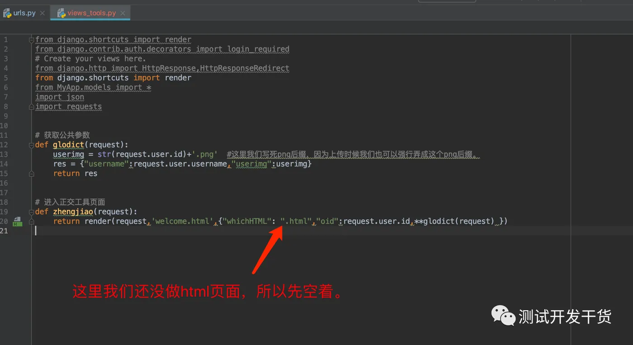Click line number 21 in the gutter

pyautogui.click(x=4, y=231)
